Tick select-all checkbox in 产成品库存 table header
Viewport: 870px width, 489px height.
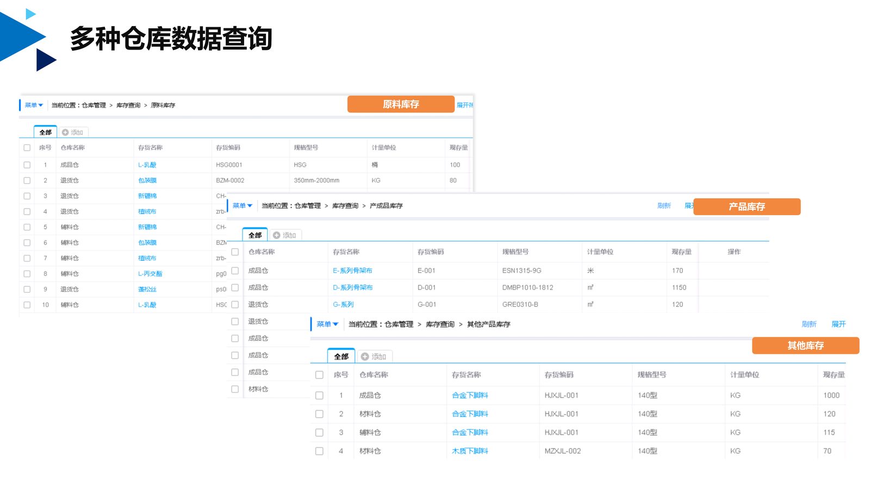tap(235, 252)
